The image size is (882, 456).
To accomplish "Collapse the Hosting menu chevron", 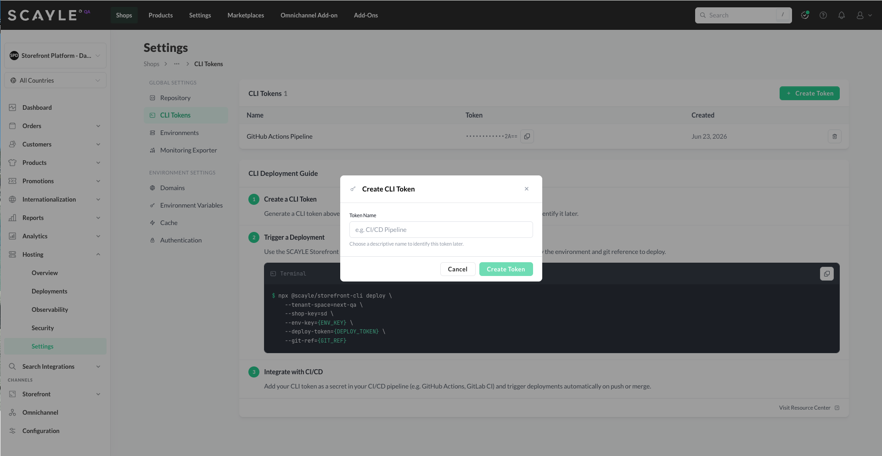I will pos(98,254).
